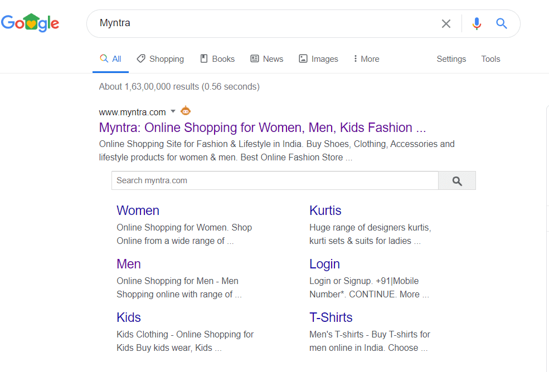Open search Settings
The height and width of the screenshot is (372, 549).
click(451, 59)
